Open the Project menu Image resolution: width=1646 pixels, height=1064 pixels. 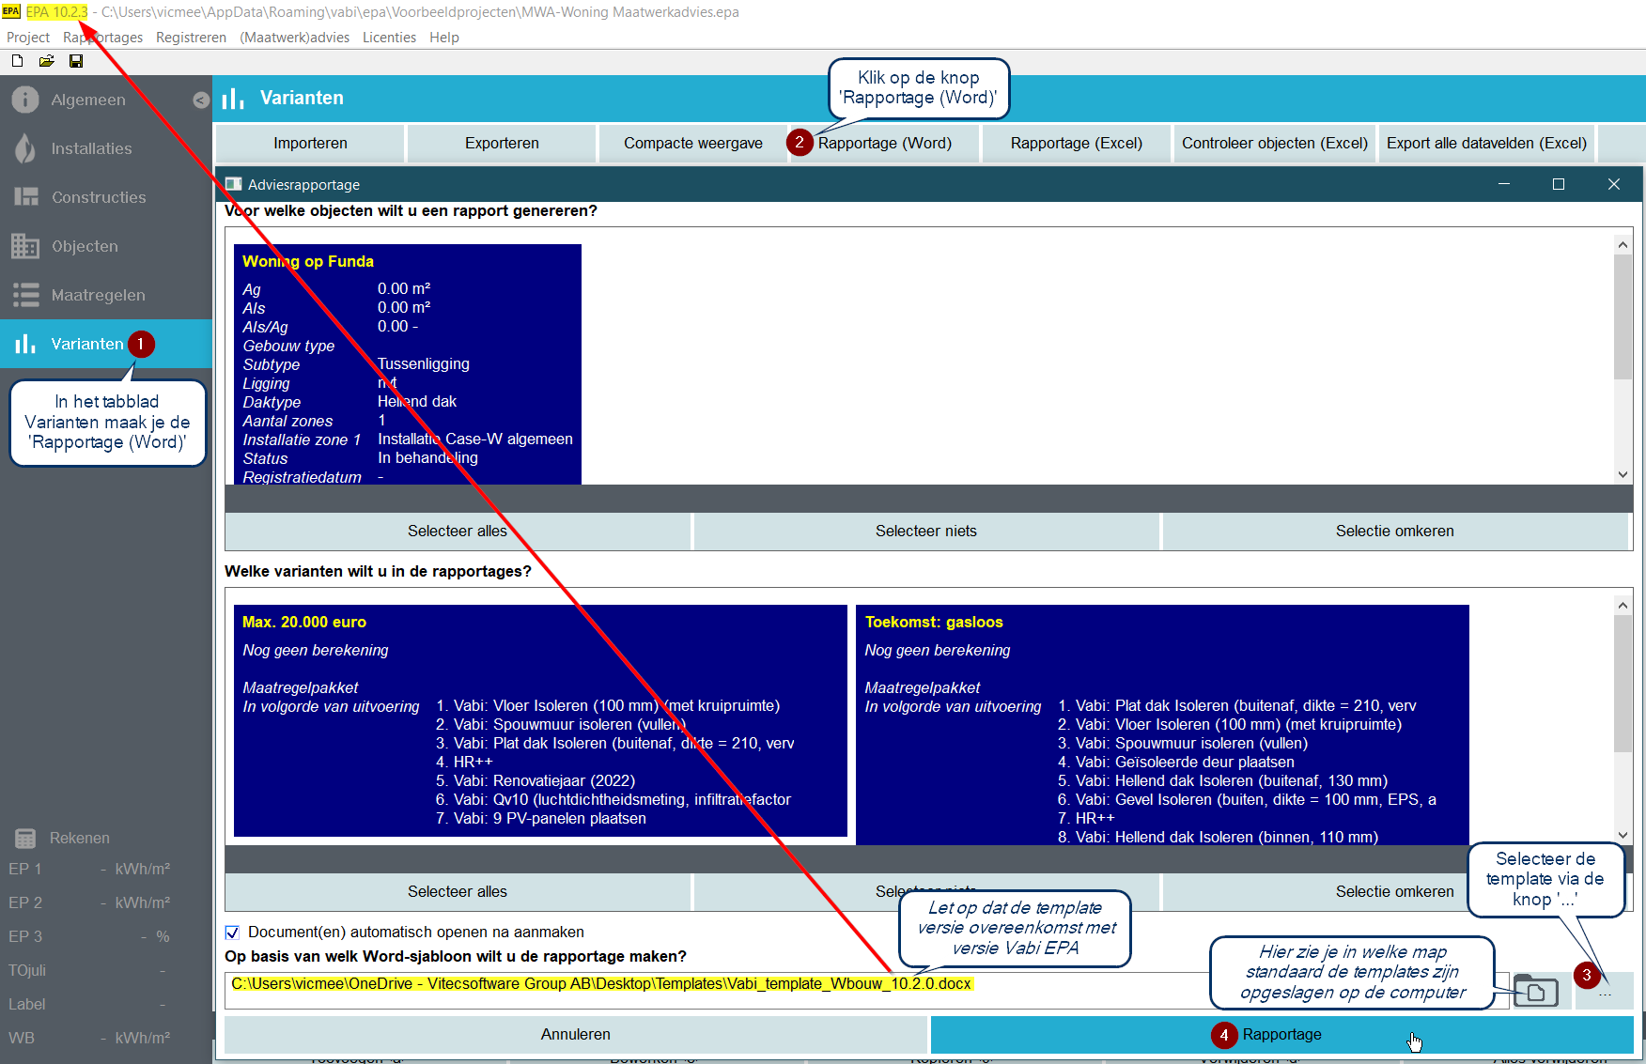pos(28,38)
